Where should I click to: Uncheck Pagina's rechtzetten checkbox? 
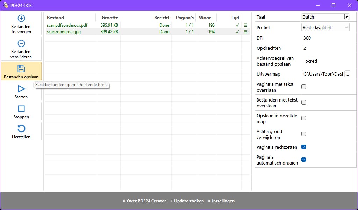pyautogui.click(x=304, y=147)
